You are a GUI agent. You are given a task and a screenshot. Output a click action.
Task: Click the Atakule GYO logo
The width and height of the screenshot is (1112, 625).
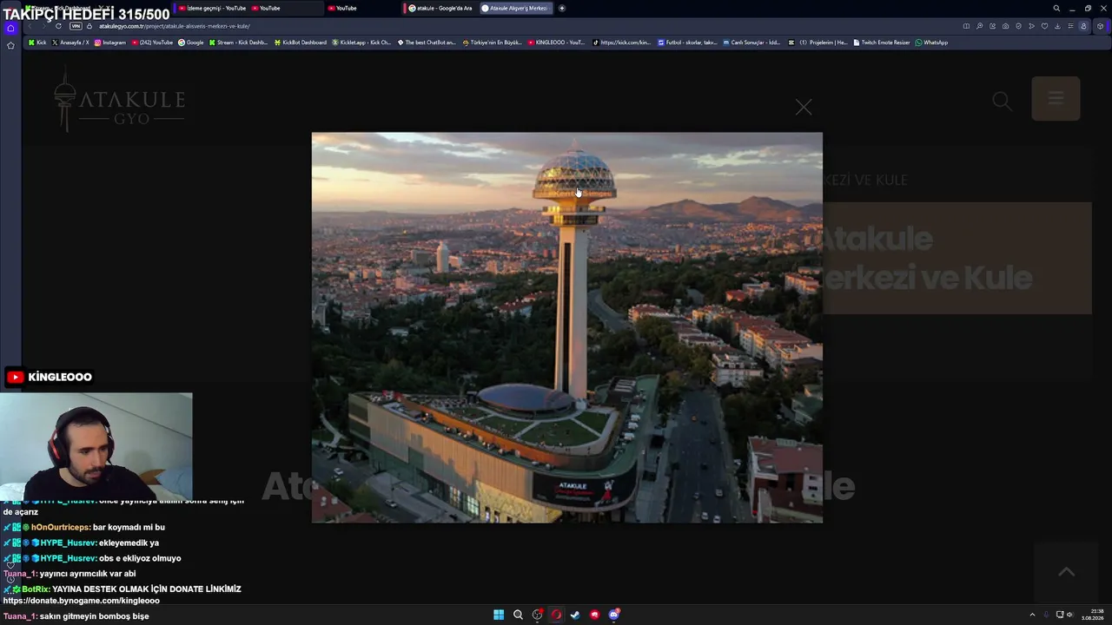[119, 101]
